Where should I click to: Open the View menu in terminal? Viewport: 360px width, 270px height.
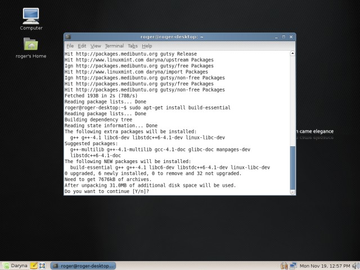coord(96,46)
